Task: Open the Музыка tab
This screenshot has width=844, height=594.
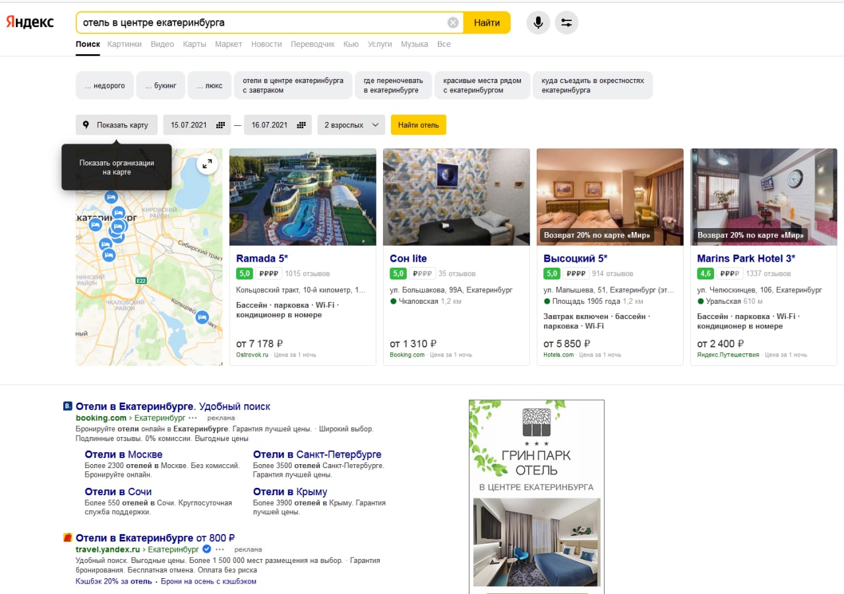Action: point(414,44)
